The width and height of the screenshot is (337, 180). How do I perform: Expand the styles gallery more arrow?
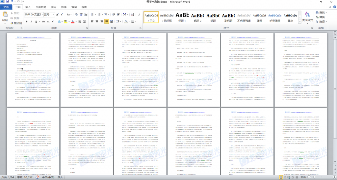click(300, 22)
